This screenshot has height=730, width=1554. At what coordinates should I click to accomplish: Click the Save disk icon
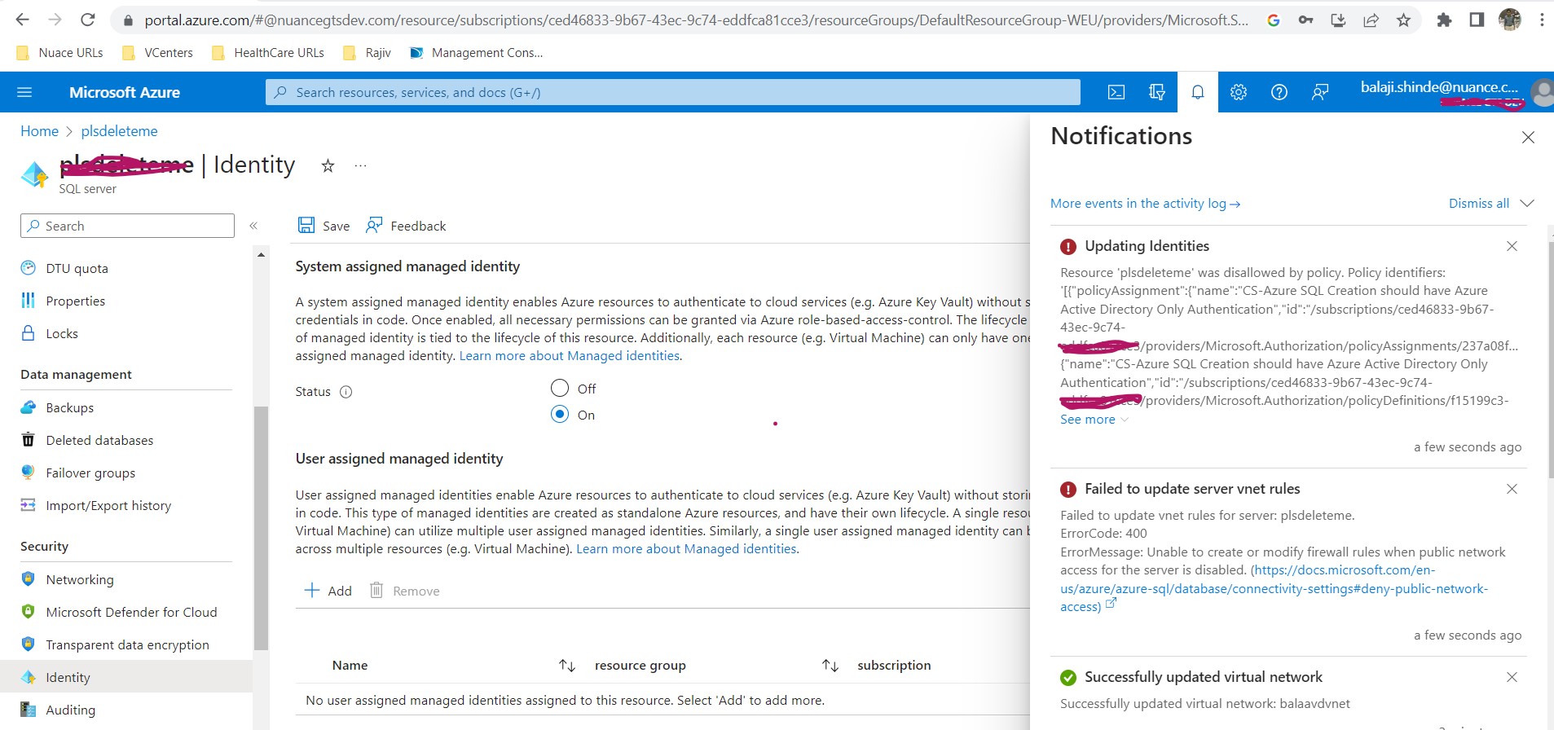pyautogui.click(x=306, y=226)
